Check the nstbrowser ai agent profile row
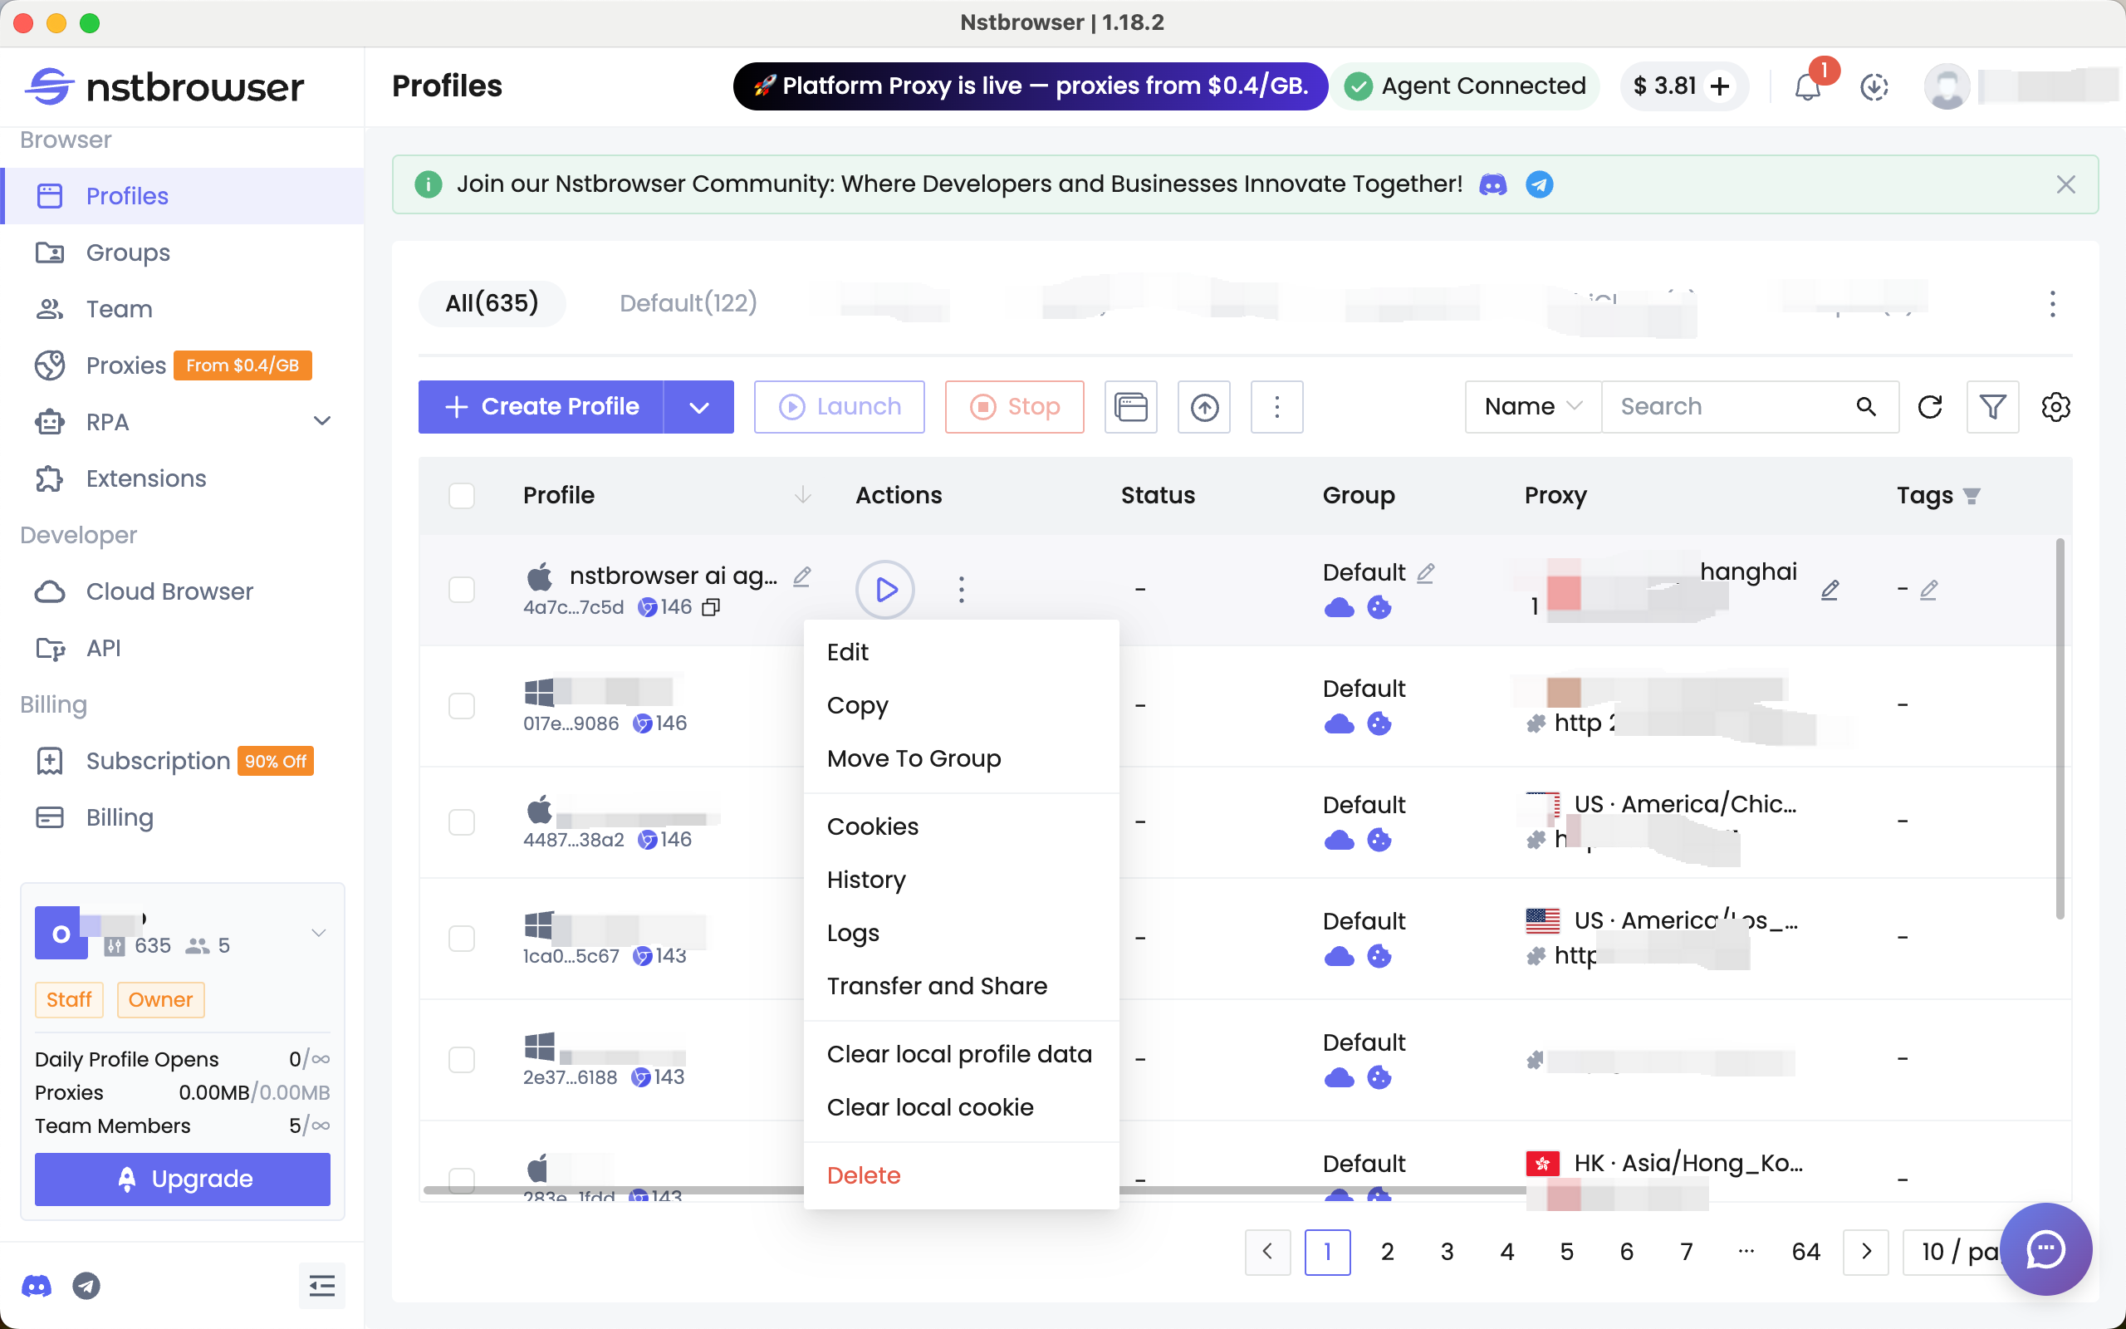The height and width of the screenshot is (1329, 2126). 463,590
